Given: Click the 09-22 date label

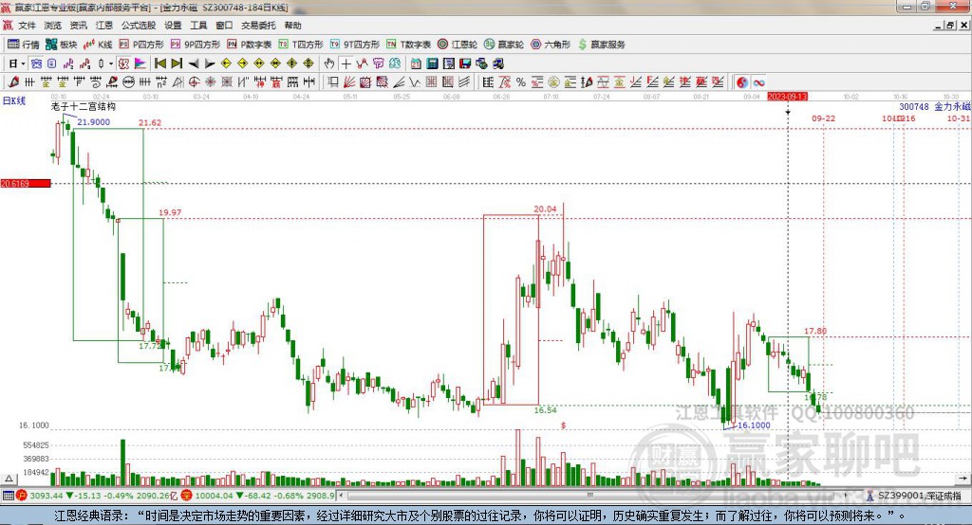Looking at the screenshot, I should 823,118.
